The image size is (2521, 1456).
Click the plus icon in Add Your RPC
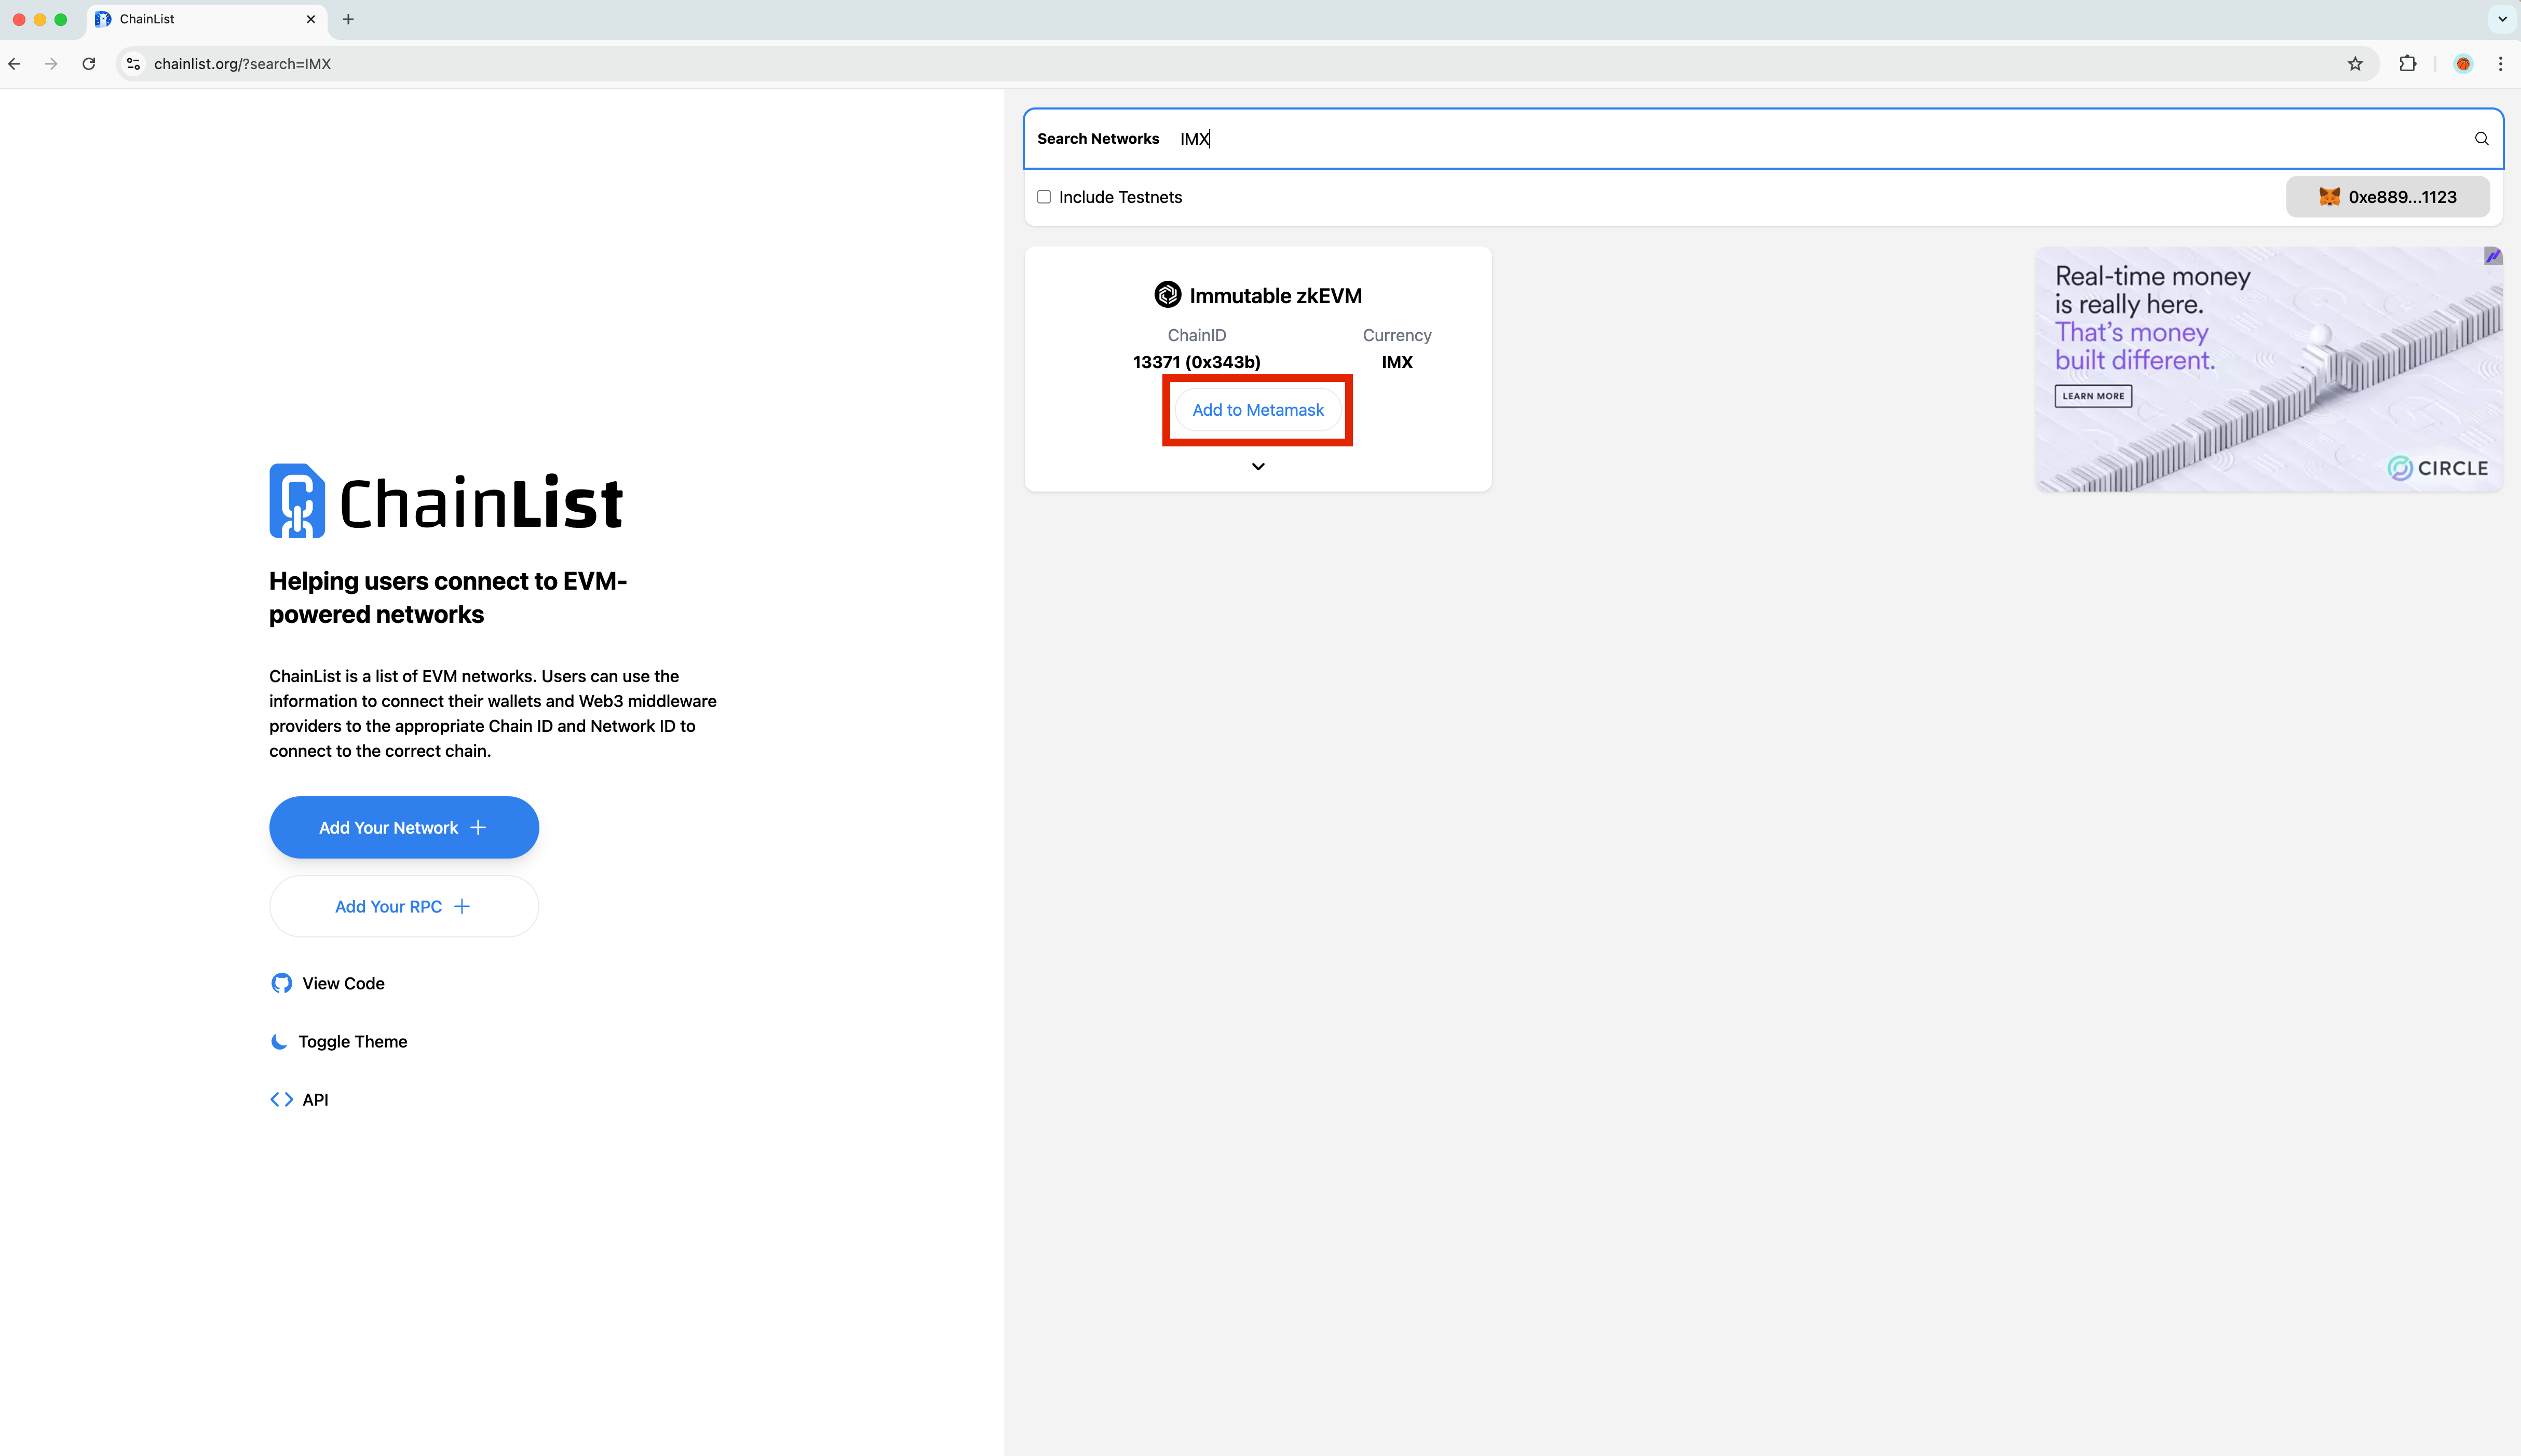tap(462, 906)
